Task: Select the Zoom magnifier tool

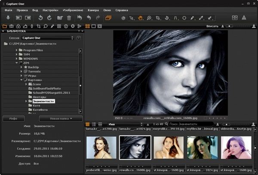Action: [149, 18]
